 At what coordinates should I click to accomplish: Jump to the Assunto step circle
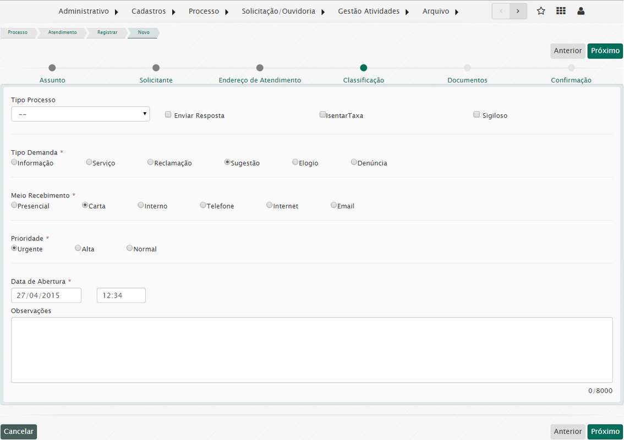52,68
